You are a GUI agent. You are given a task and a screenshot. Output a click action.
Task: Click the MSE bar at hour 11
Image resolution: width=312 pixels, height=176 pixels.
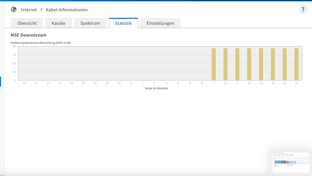click(x=261, y=64)
